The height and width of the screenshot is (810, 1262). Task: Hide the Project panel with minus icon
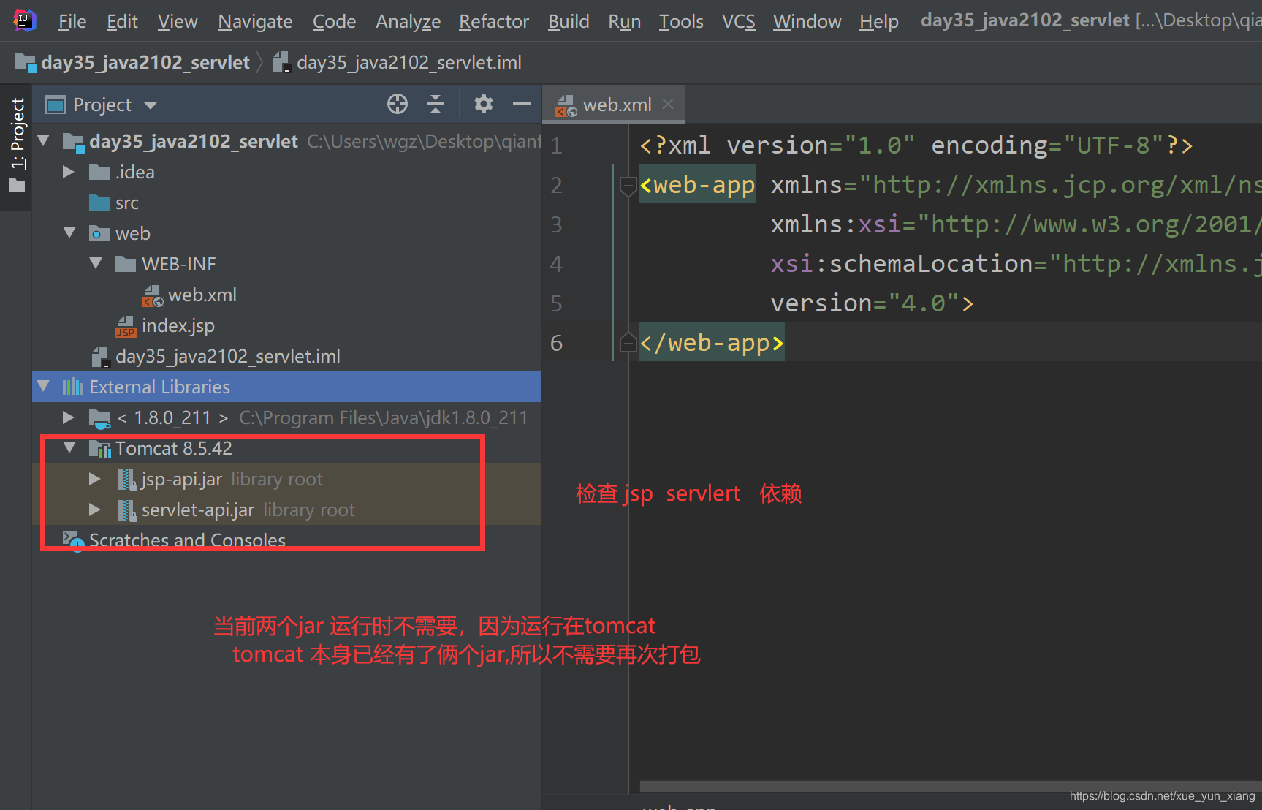521,105
